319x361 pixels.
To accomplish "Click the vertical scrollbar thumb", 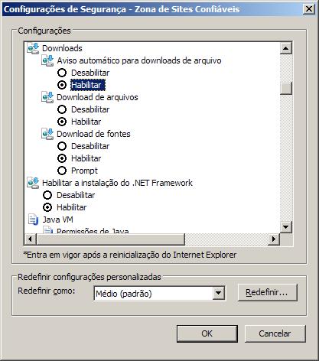I will pyautogui.click(x=286, y=88).
